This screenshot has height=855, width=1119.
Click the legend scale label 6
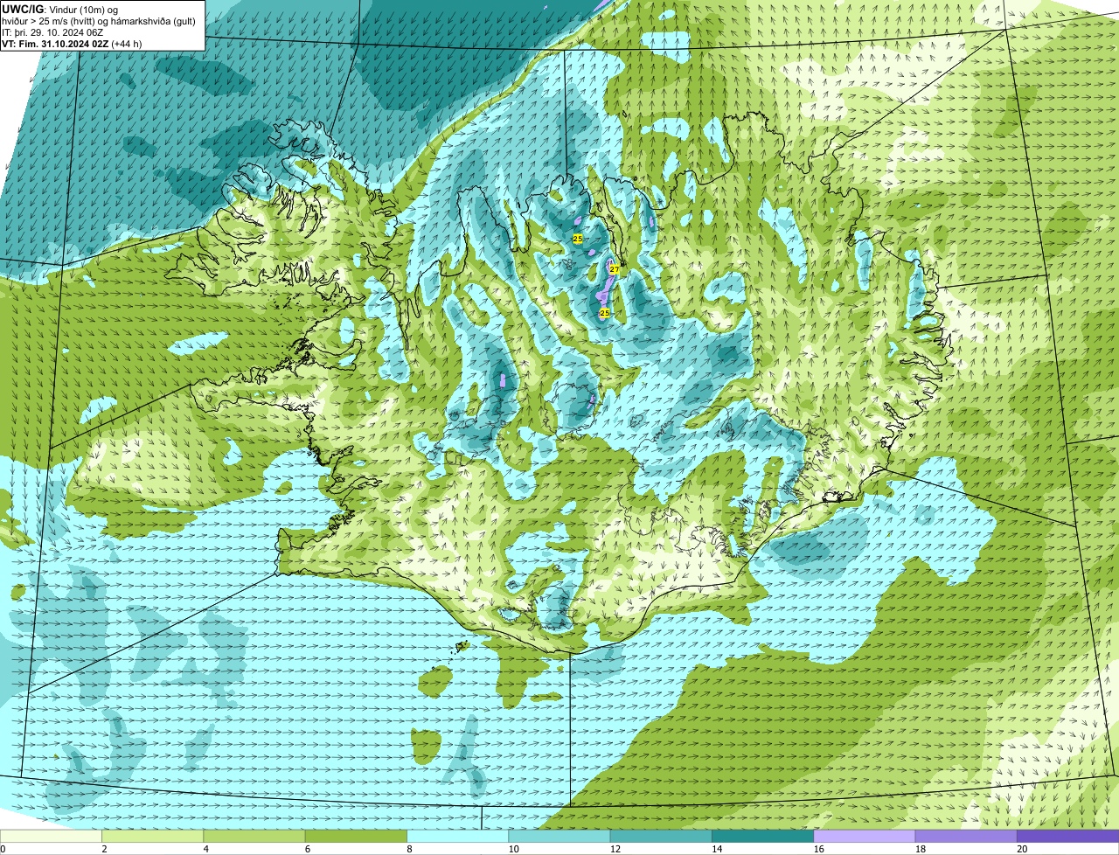pos(308,849)
